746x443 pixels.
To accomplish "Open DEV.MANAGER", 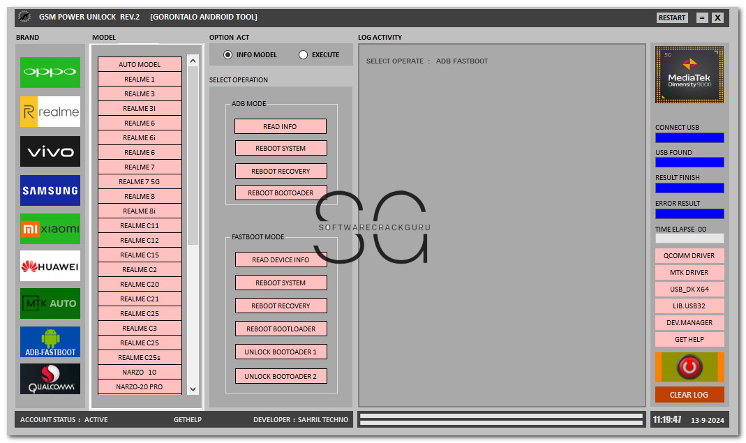I will 689,322.
